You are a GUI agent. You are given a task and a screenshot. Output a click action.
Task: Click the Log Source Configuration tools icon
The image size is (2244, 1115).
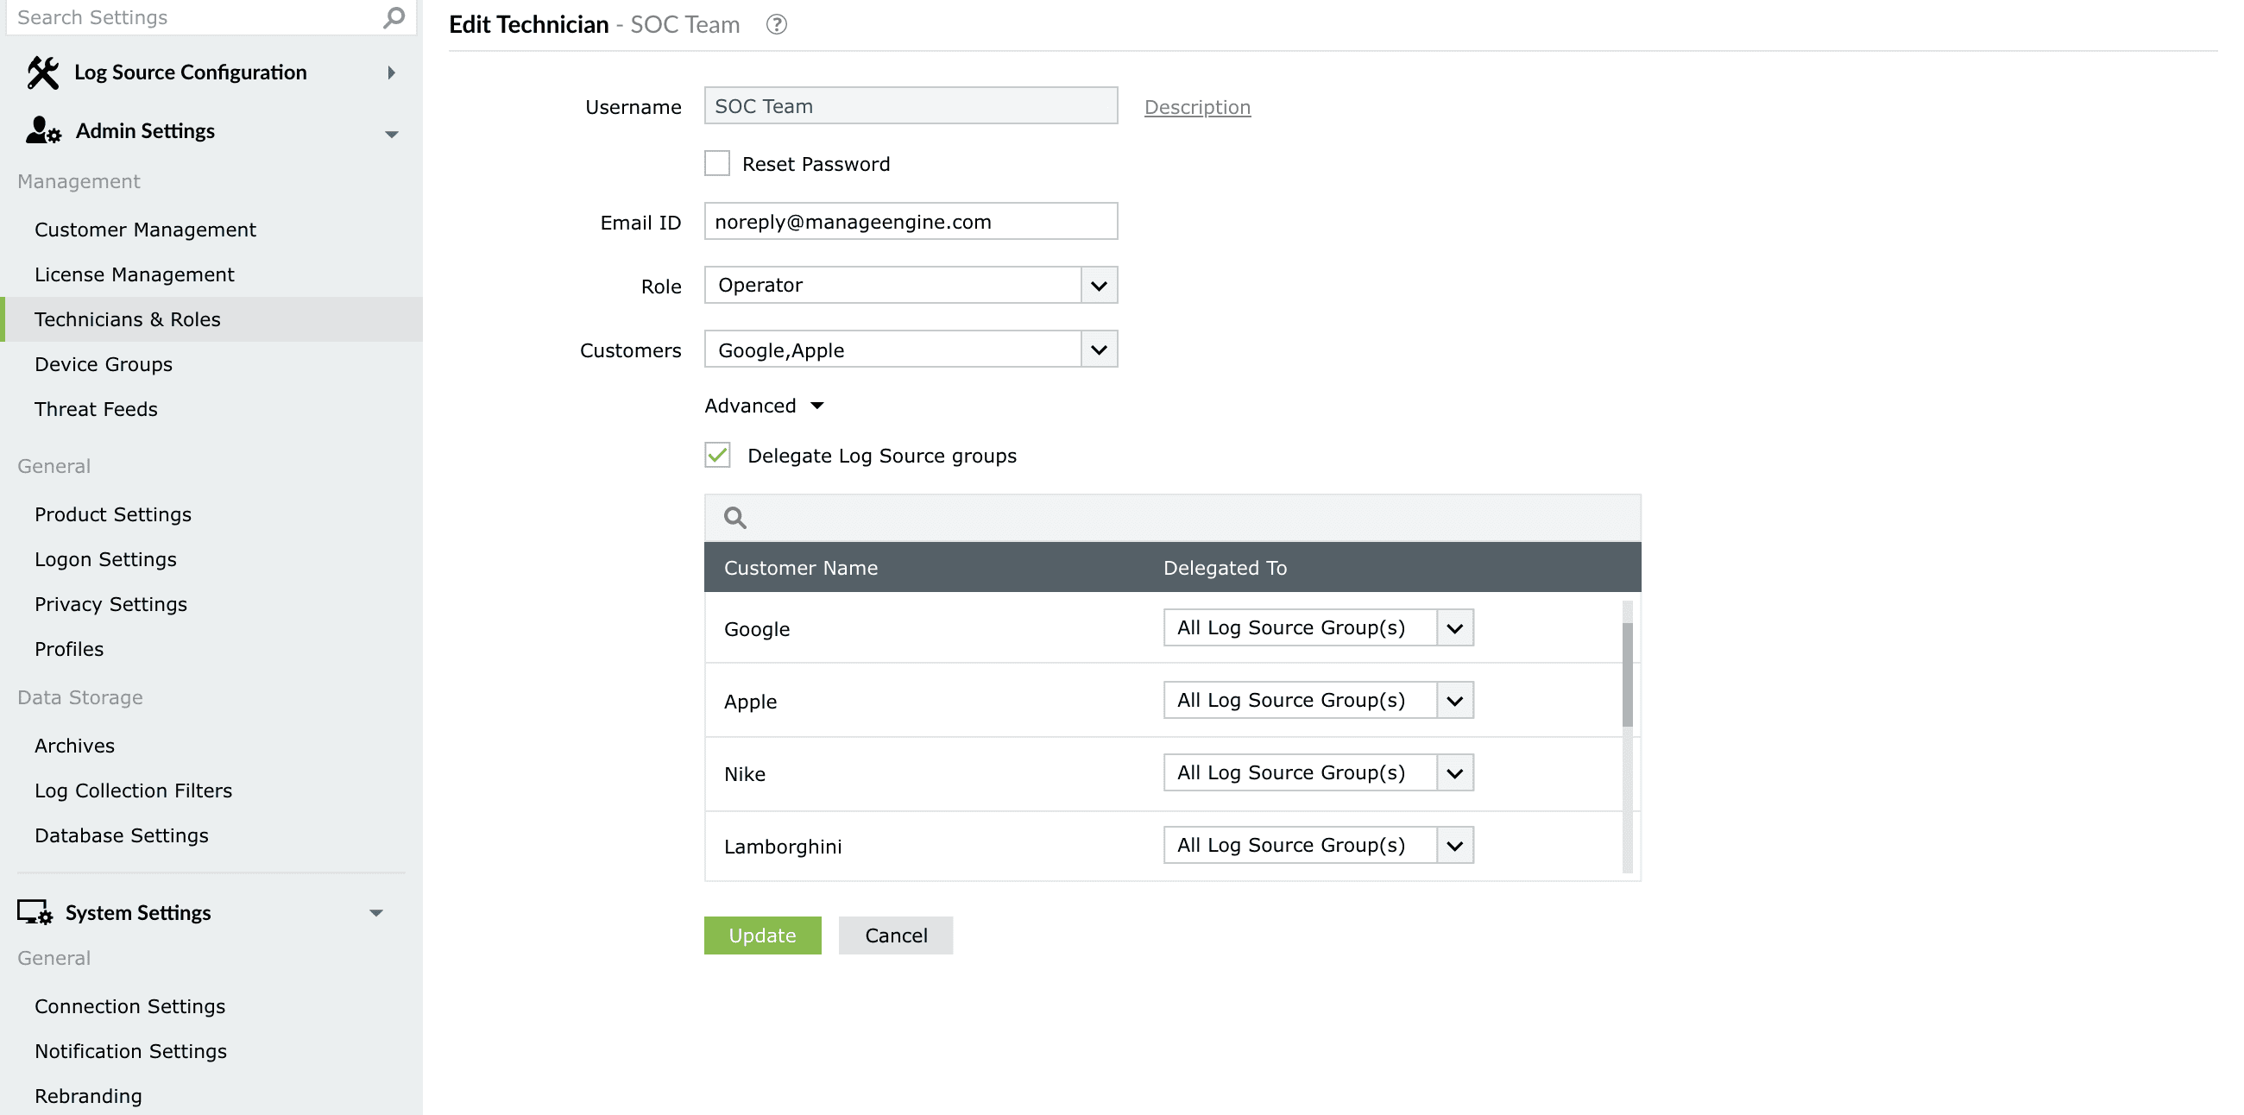pyautogui.click(x=42, y=72)
